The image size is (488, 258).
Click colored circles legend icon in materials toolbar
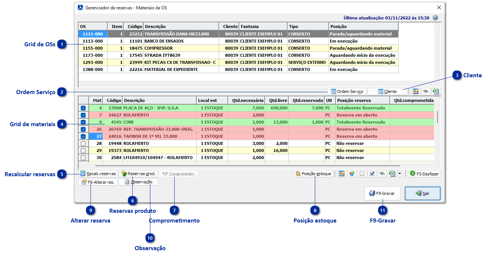pyautogui.click(x=352, y=174)
